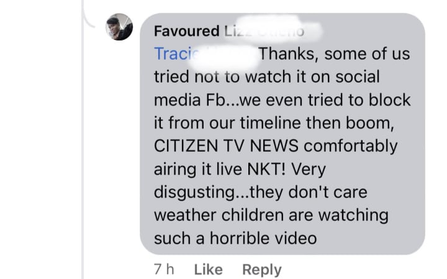Image resolution: width=447 pixels, height=279 pixels.
Task: Click the curved thread connector above the avatar
Action: 89,17
